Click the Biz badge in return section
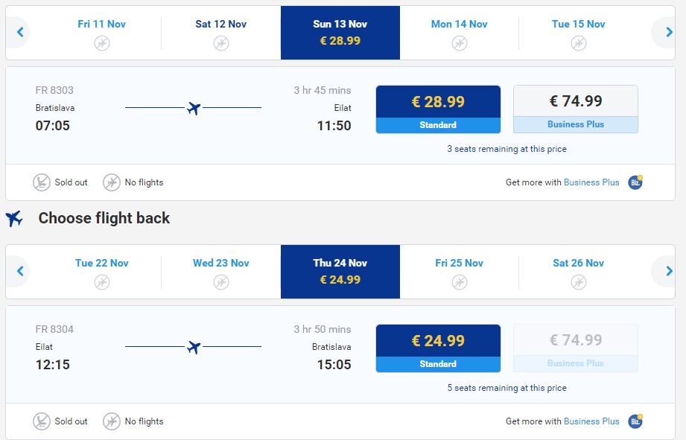 635,421
